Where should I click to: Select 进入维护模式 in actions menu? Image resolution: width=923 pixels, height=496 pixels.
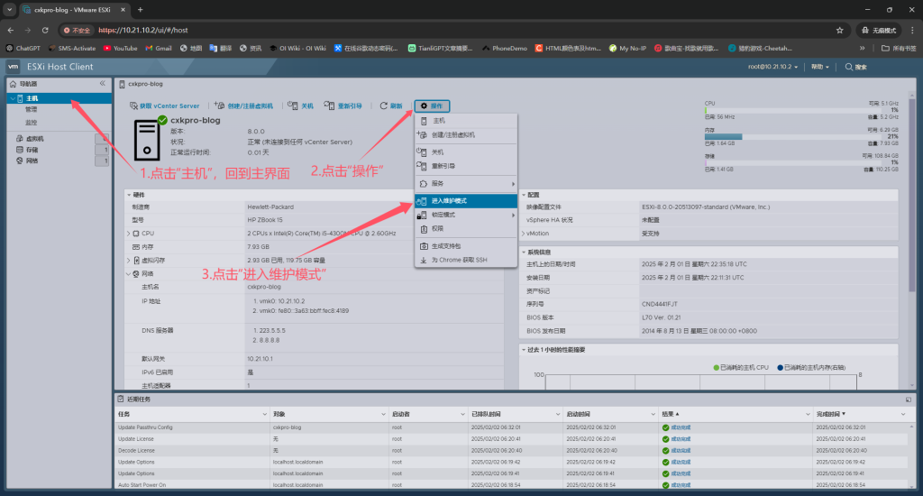(x=466, y=201)
